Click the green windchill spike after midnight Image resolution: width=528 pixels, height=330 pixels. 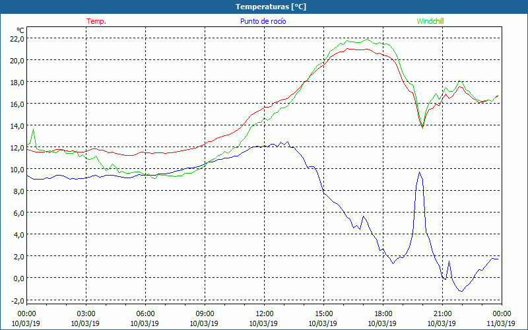click(x=33, y=129)
